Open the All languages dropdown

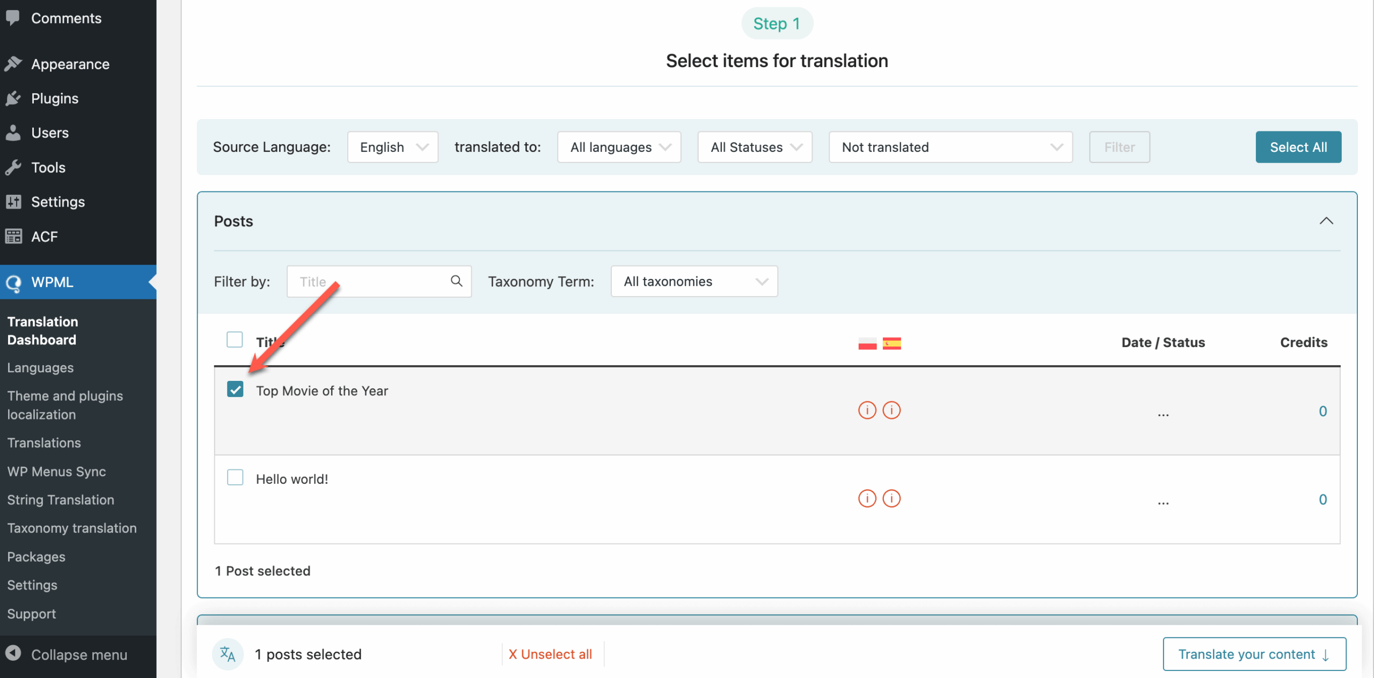tap(619, 147)
